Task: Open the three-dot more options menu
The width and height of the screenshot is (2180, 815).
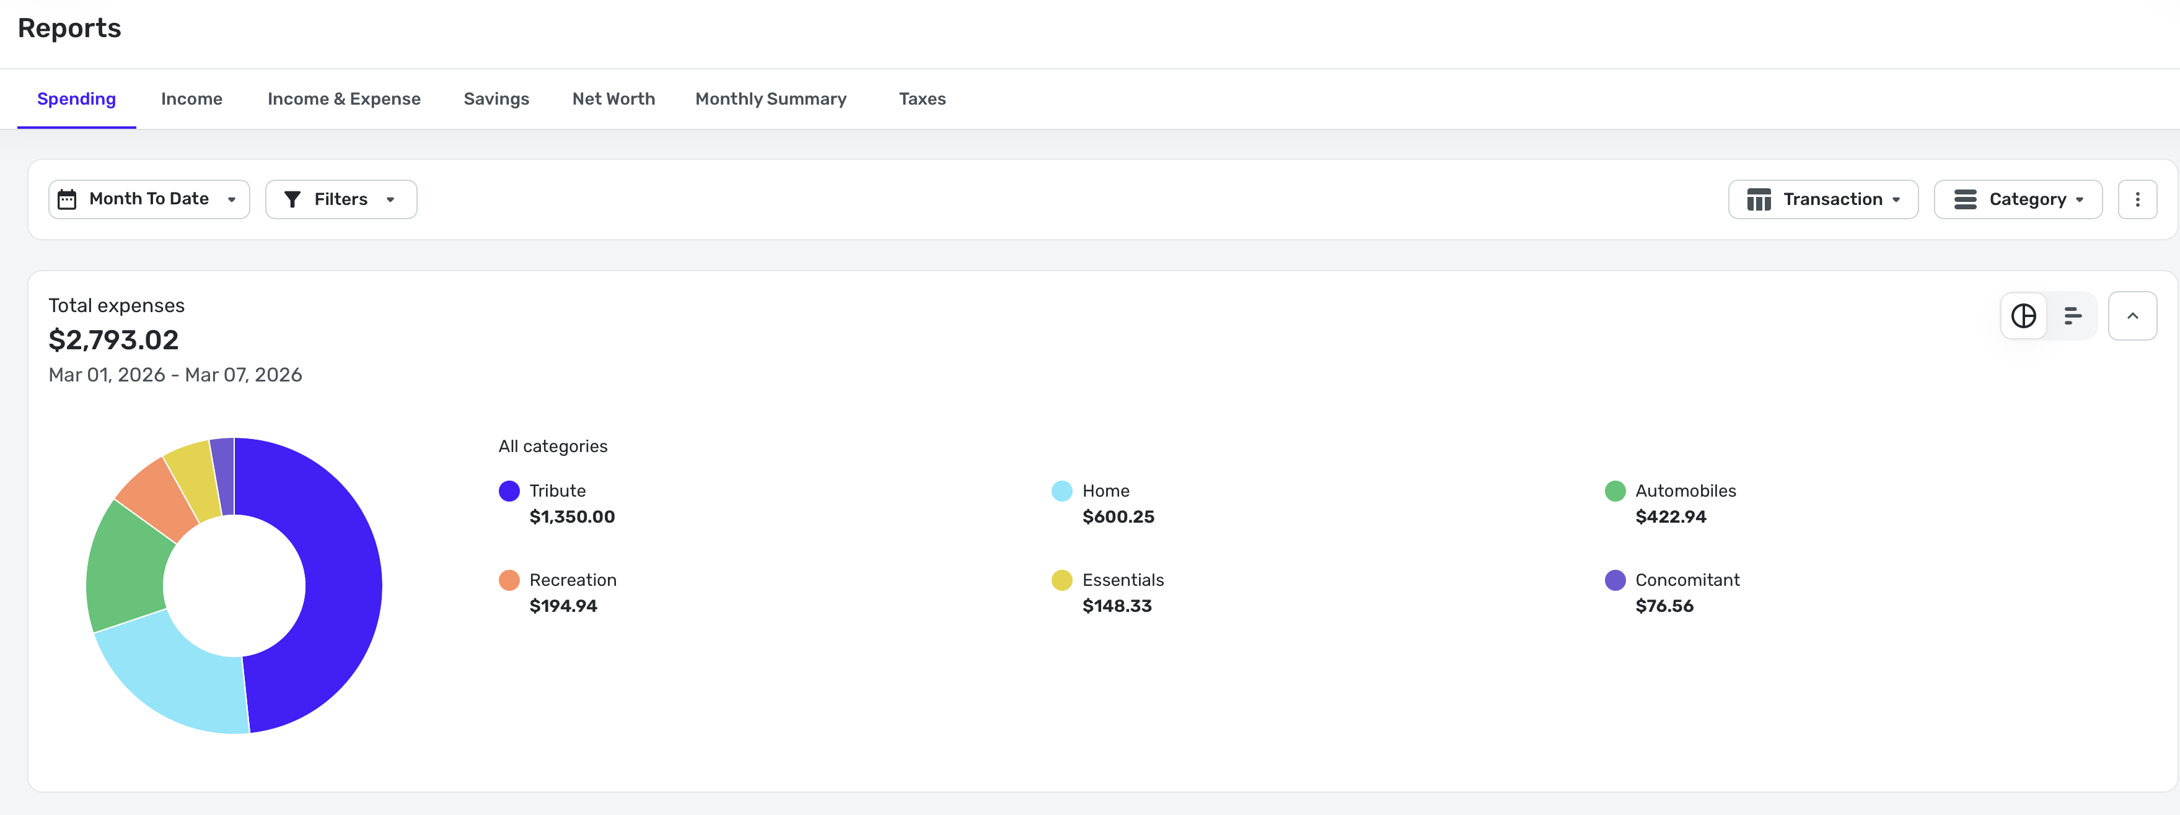Action: [2137, 199]
